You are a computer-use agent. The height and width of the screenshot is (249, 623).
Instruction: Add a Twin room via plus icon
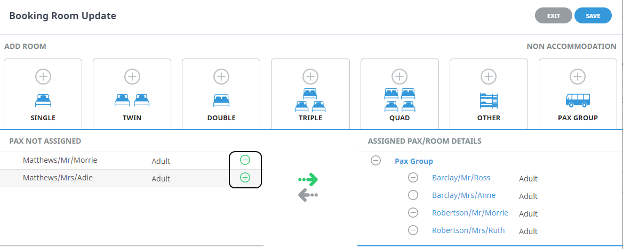(132, 77)
